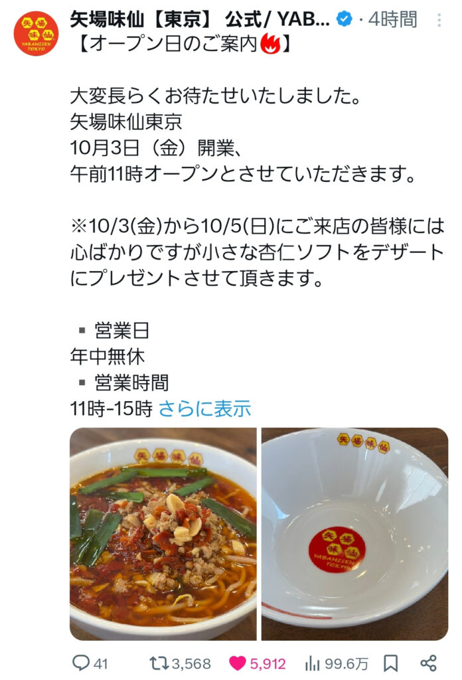The image size is (462, 680).
Task: Click the 営業時間 heading text
Action: 131,382
